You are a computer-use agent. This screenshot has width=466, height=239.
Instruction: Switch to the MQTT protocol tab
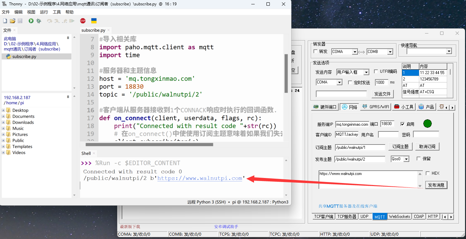tap(380, 217)
